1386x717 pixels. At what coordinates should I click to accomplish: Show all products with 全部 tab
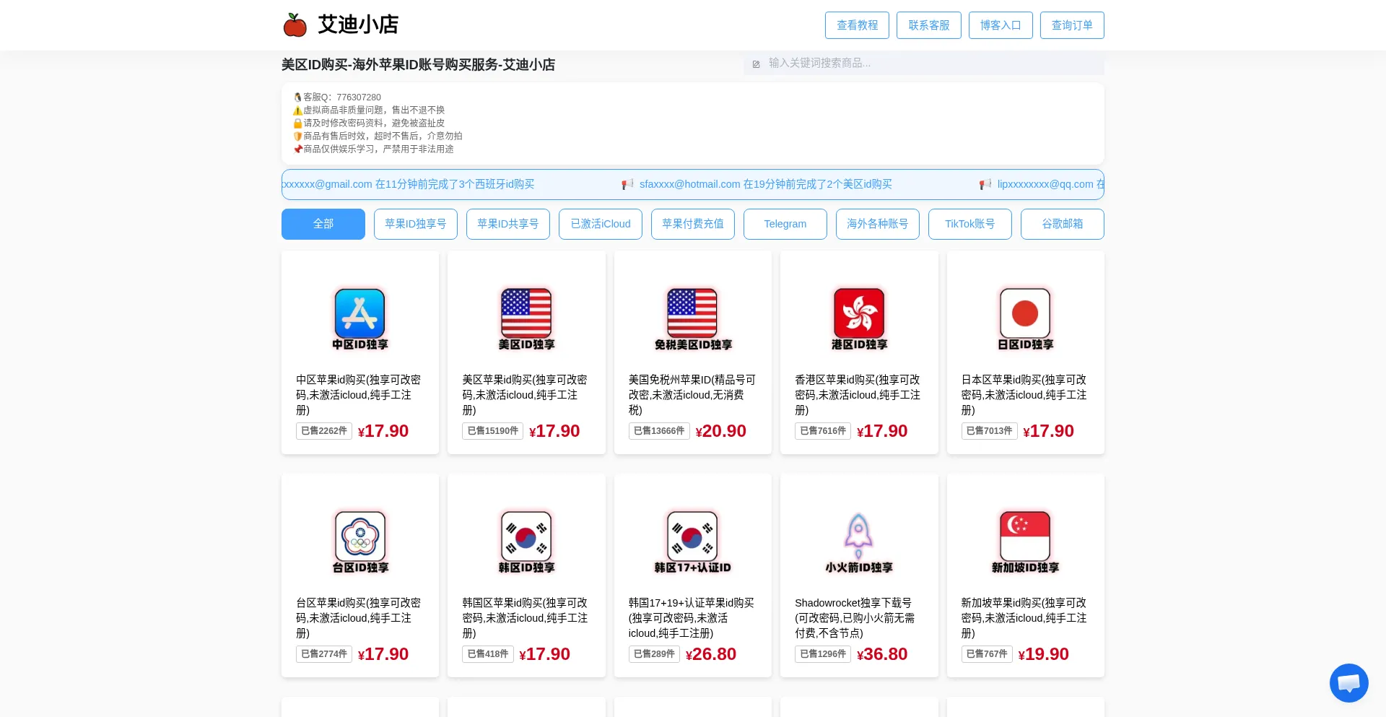tap(323, 224)
